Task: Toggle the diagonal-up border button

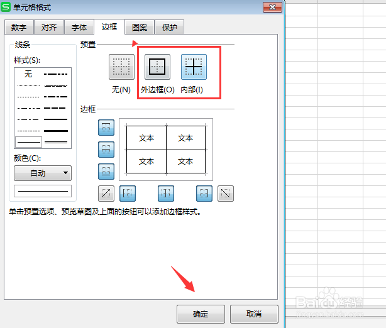Action: click(106, 194)
